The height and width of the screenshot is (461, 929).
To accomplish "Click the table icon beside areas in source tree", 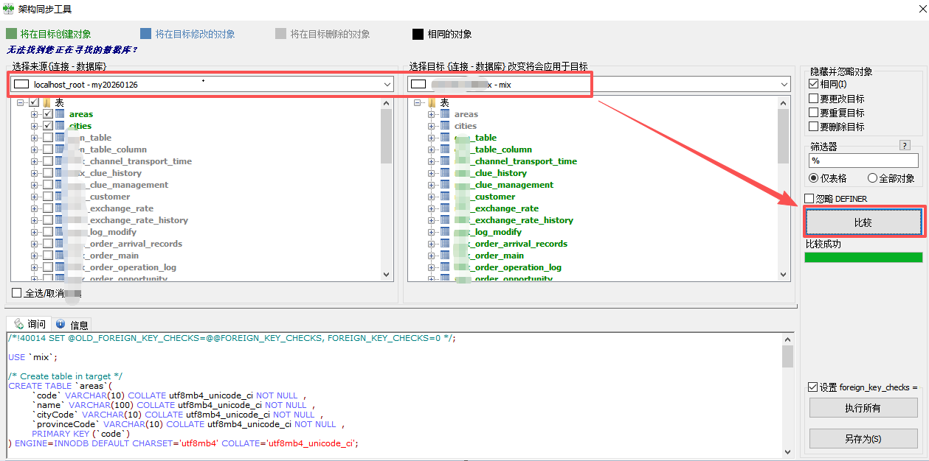I will point(60,114).
